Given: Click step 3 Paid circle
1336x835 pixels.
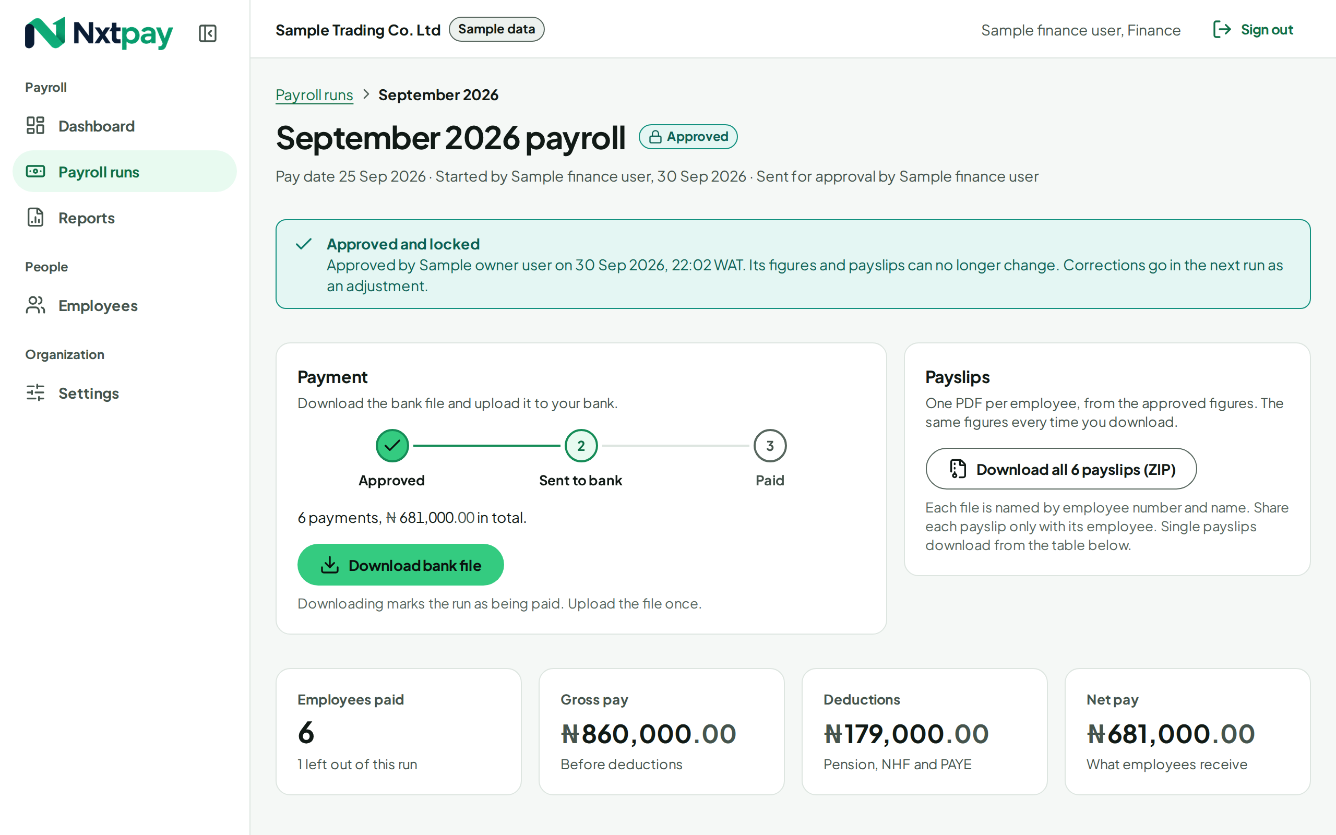Looking at the screenshot, I should tap(770, 446).
